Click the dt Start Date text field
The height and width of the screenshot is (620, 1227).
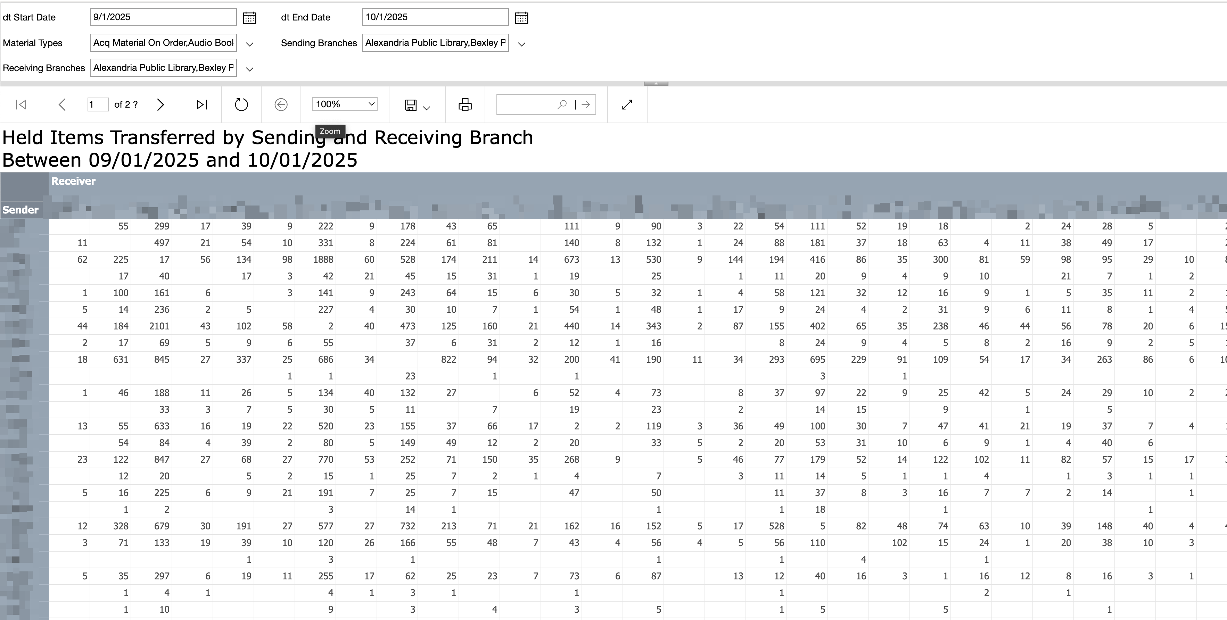click(x=163, y=17)
